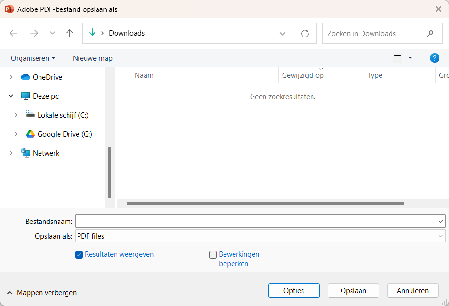The height and width of the screenshot is (306, 449).
Task: Click the Lokale schijf drive icon
Action: click(30, 114)
